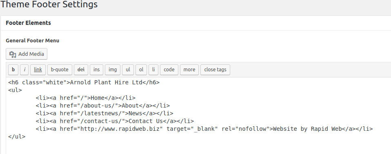Click the closing </ul> tag line
Viewport: 391px width, 154px height.
(17, 136)
